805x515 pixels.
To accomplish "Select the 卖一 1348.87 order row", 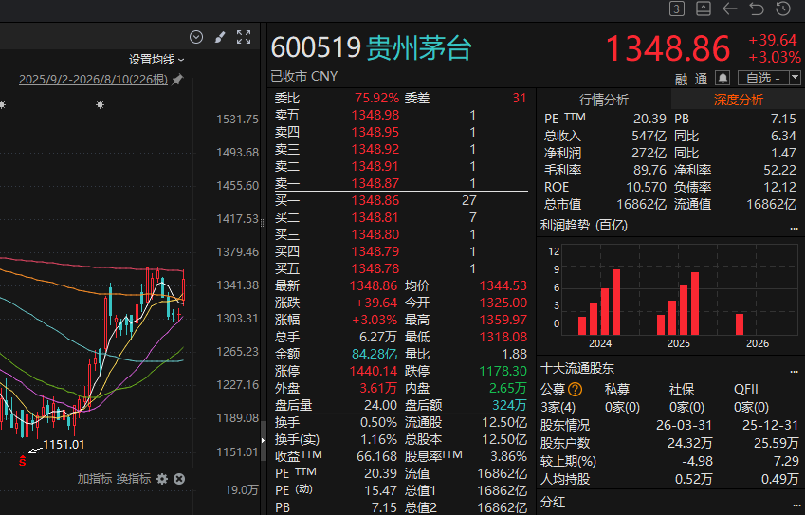I will pyautogui.click(x=401, y=183).
